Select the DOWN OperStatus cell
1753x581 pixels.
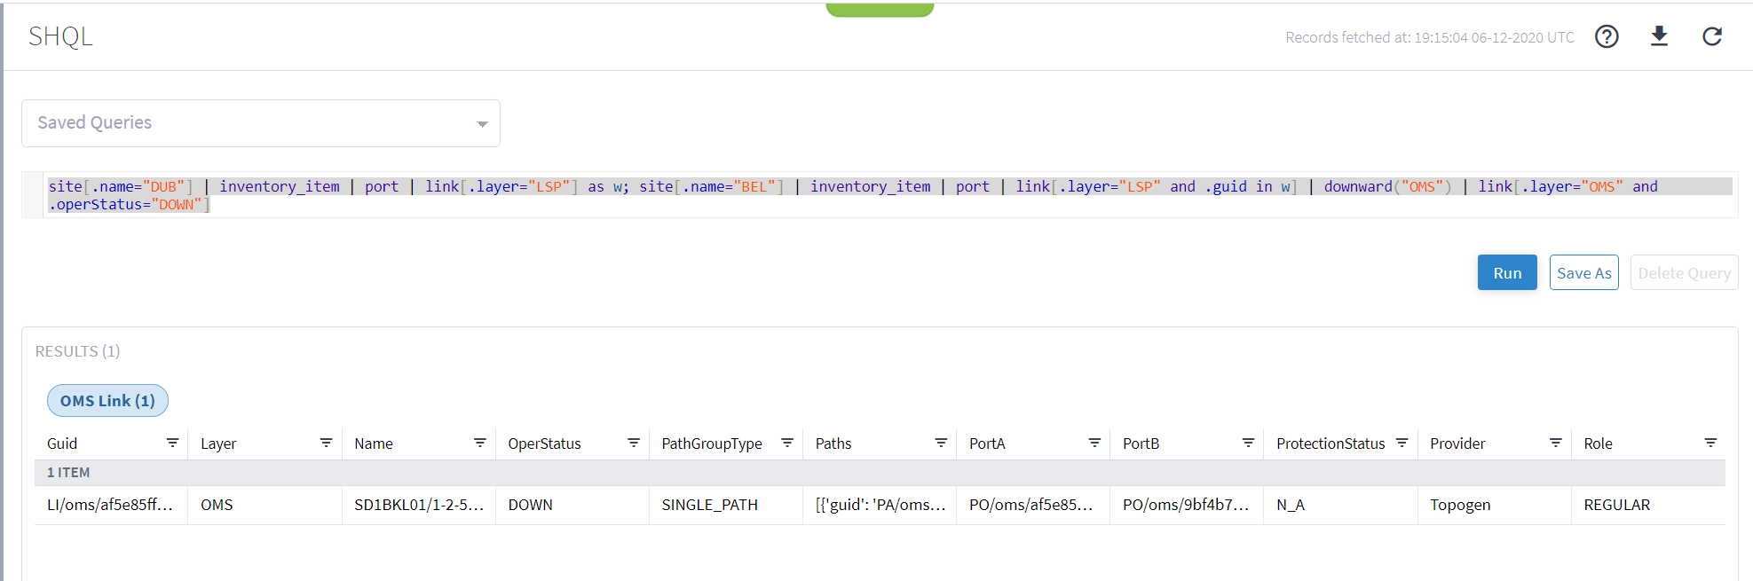(x=572, y=505)
